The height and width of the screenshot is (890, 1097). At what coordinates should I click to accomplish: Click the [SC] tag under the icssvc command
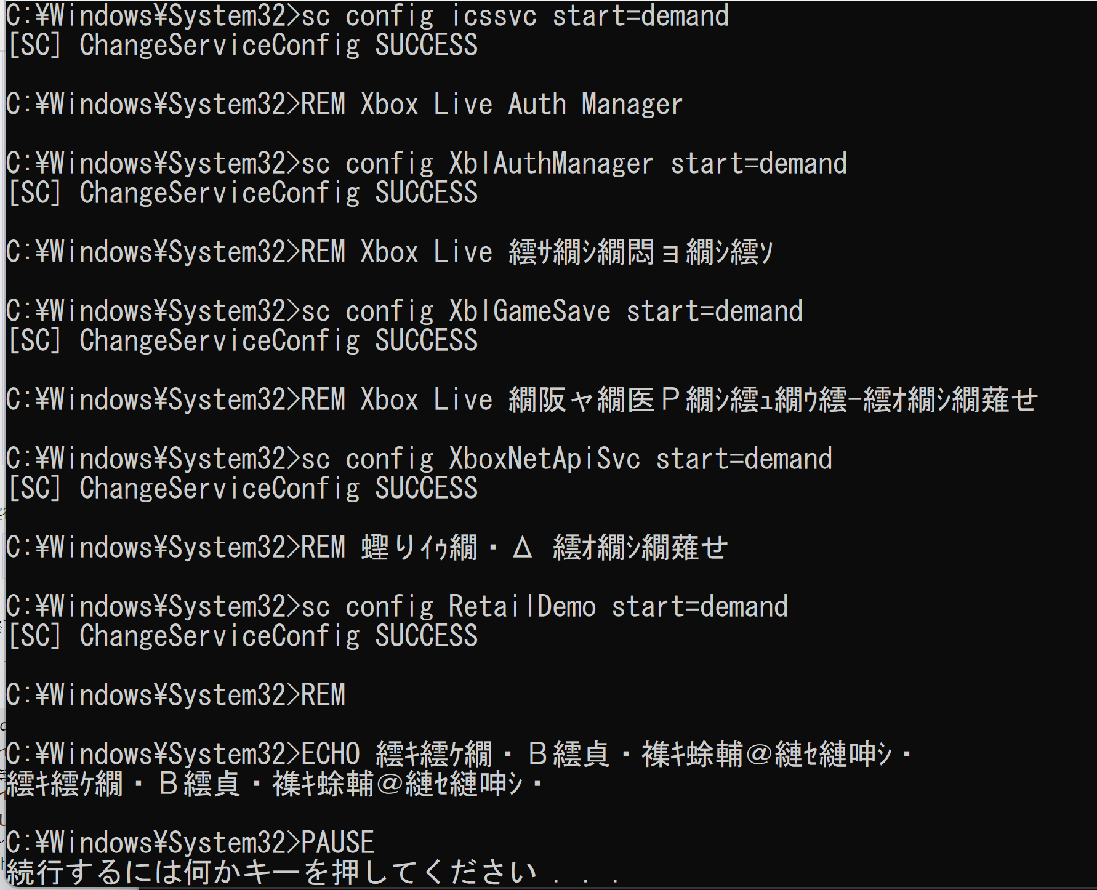pyautogui.click(x=35, y=45)
